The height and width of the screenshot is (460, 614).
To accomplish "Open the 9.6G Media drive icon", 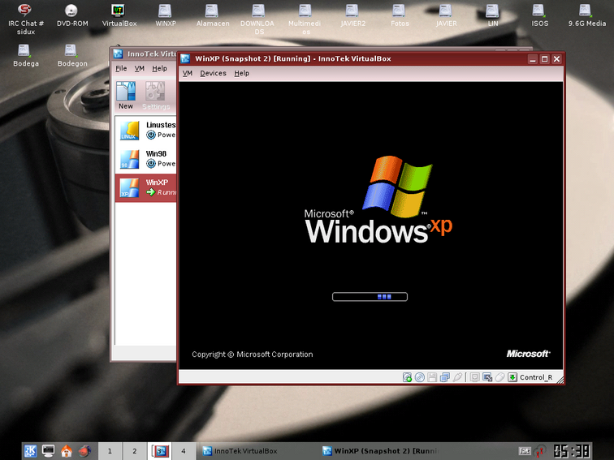I will pos(586,15).
